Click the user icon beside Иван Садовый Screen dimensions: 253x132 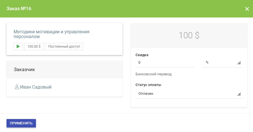click(17, 87)
